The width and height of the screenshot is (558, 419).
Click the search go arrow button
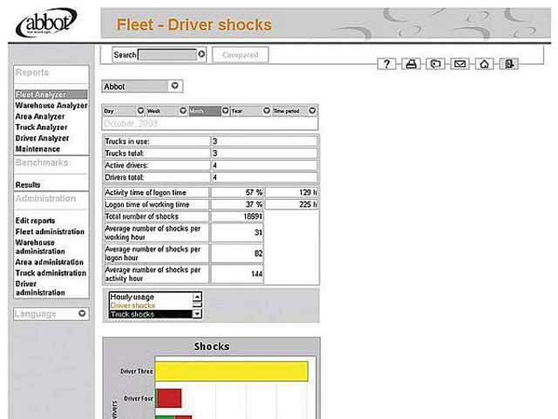(202, 54)
